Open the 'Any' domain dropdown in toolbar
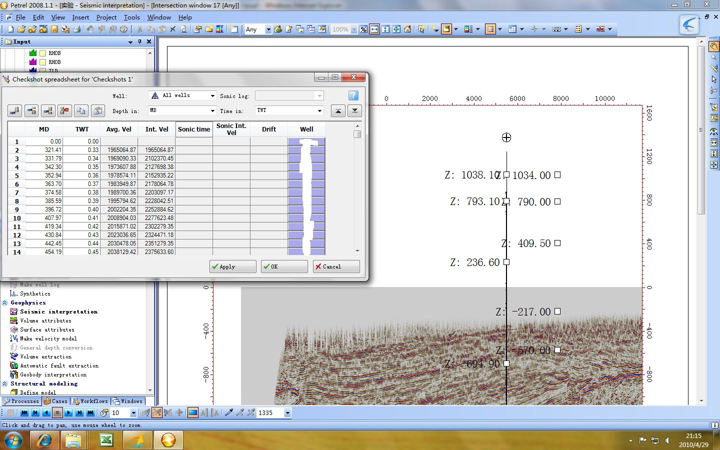 point(268,29)
